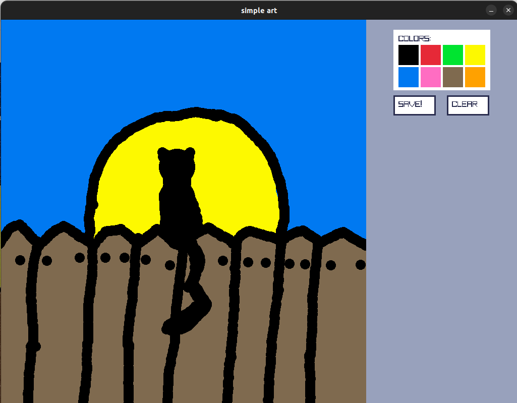Select the blue color swatch
The height and width of the screenshot is (403, 517).
tap(408, 77)
